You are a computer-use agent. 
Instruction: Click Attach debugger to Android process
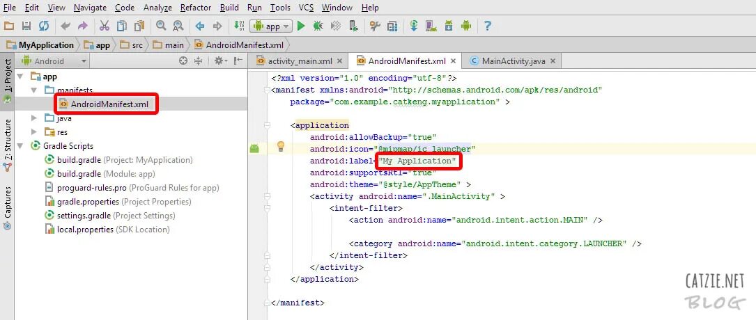(353, 26)
